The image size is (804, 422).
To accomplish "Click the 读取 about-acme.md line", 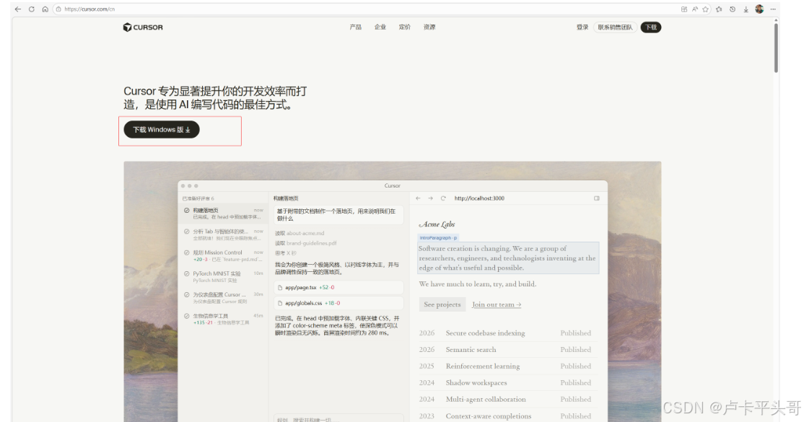I will pyautogui.click(x=300, y=233).
